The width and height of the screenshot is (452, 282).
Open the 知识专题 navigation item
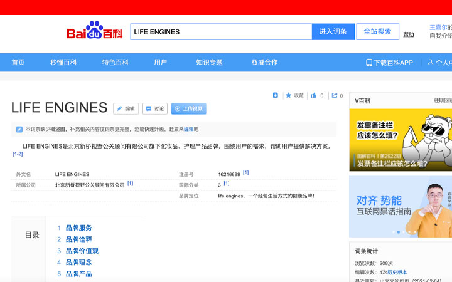[x=209, y=62]
